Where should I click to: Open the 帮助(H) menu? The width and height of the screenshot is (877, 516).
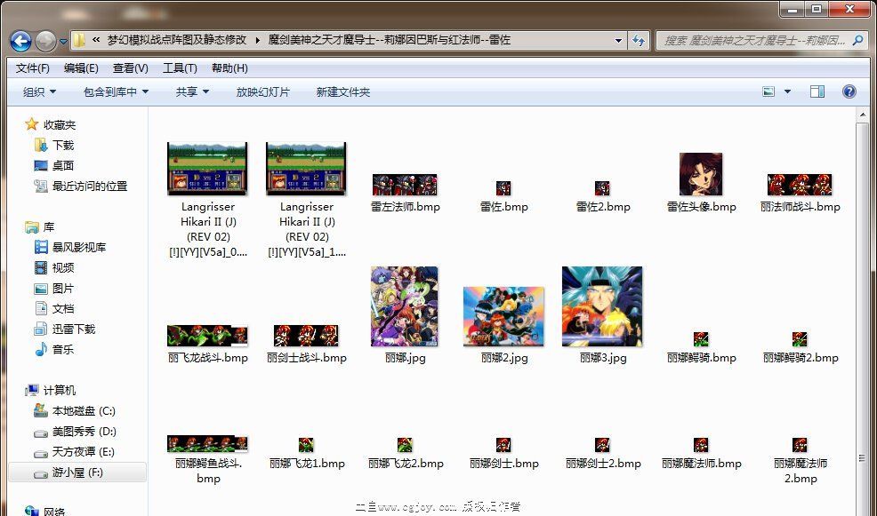point(229,68)
